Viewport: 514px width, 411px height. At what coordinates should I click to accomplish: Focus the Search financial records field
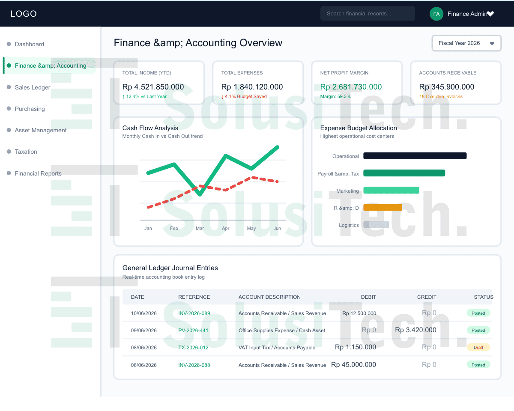click(x=368, y=14)
